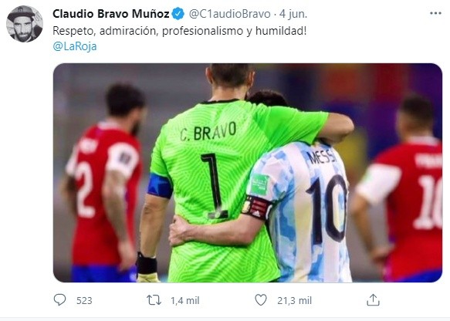Click the 21,3 mil likes count
The height and width of the screenshot is (321, 450).
(294, 300)
